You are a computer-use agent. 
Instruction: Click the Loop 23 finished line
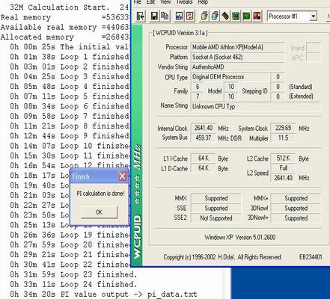(x=73, y=274)
